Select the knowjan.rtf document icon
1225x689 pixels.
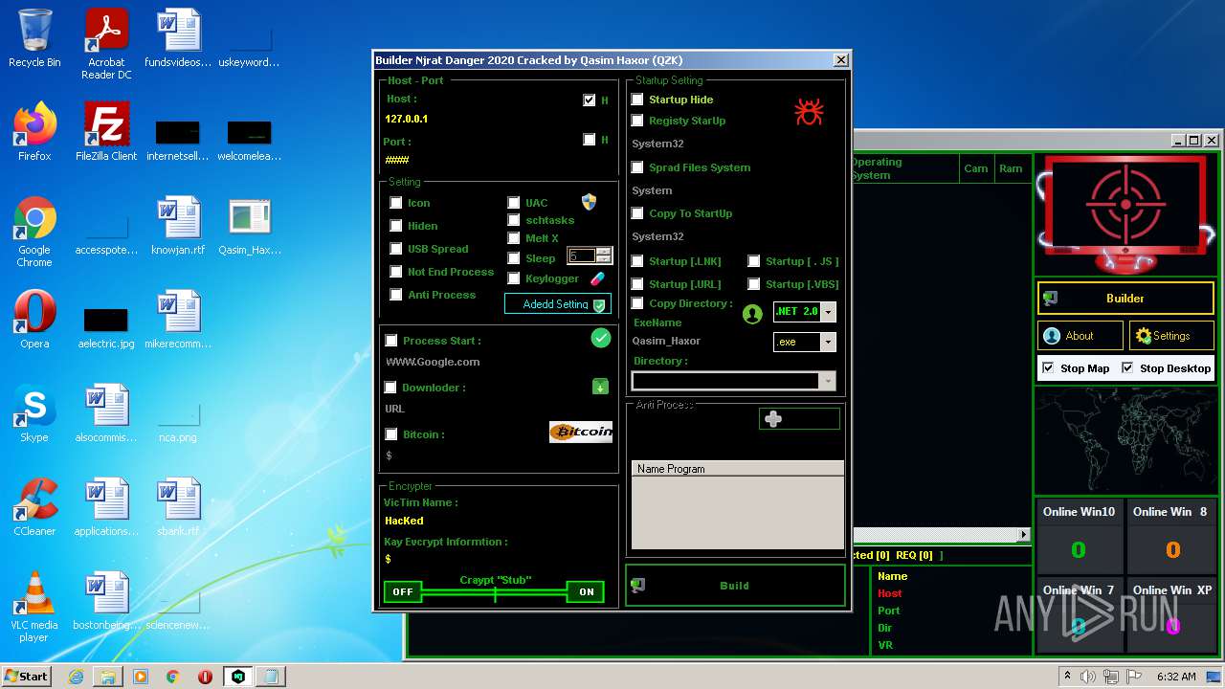178,226
